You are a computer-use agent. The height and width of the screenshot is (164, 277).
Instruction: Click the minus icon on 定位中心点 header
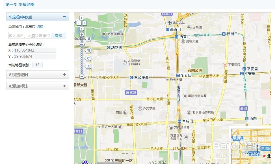64,17
